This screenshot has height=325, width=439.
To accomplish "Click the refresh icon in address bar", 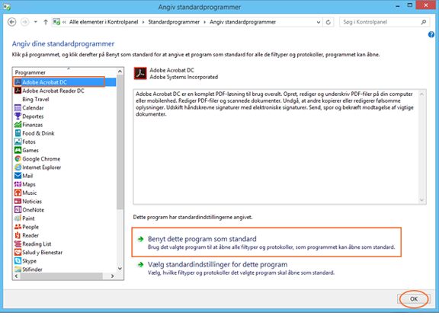I will pos(328,22).
